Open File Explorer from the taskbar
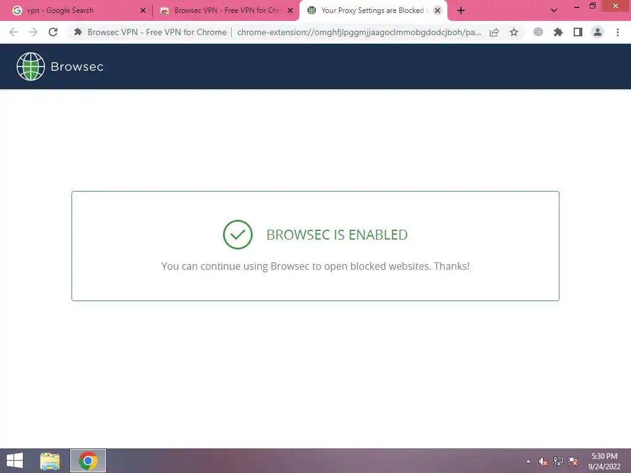631x473 pixels. [50, 461]
